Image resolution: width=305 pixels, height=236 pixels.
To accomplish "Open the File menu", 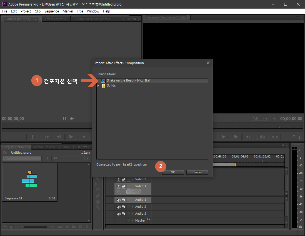I will click(5, 11).
